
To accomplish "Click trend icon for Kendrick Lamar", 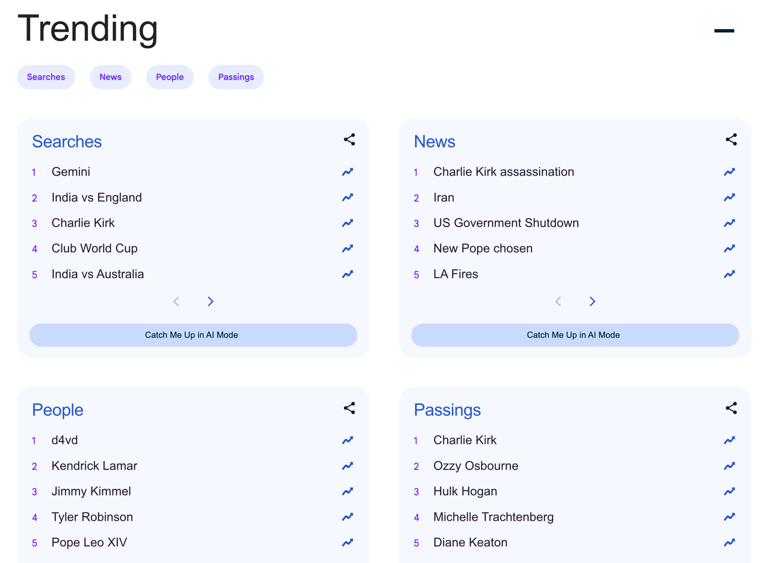I will 348,466.
